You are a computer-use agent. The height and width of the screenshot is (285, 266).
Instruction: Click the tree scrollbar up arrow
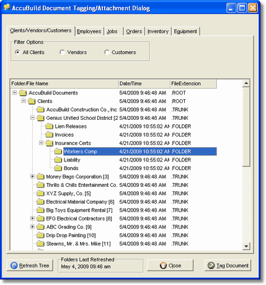[246, 83]
